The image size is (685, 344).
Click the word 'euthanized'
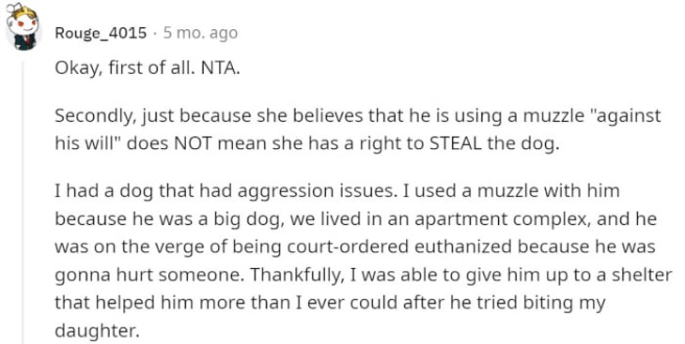(464, 247)
